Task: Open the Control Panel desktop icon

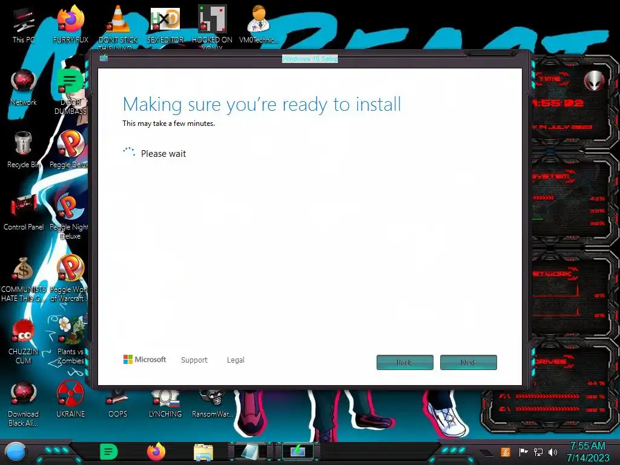Action: [x=24, y=212]
